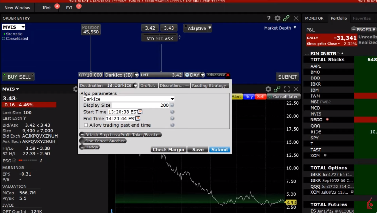Toggle Consolidated button in chart toolbar

283,96
